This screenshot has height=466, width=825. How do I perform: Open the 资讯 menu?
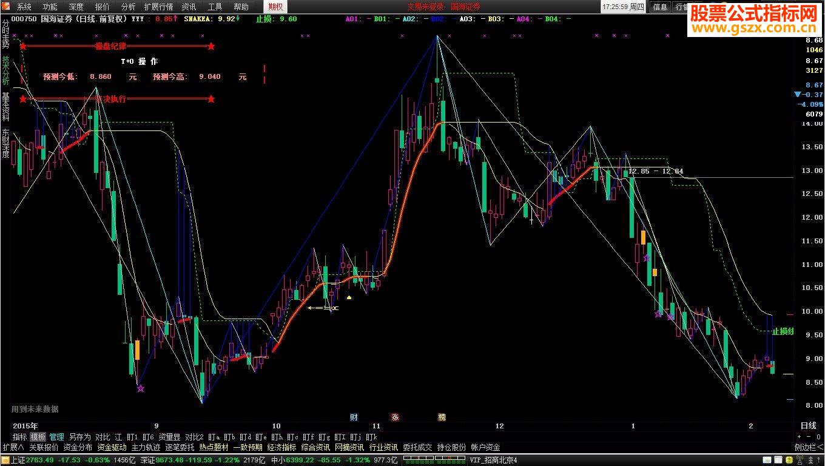pos(189,7)
